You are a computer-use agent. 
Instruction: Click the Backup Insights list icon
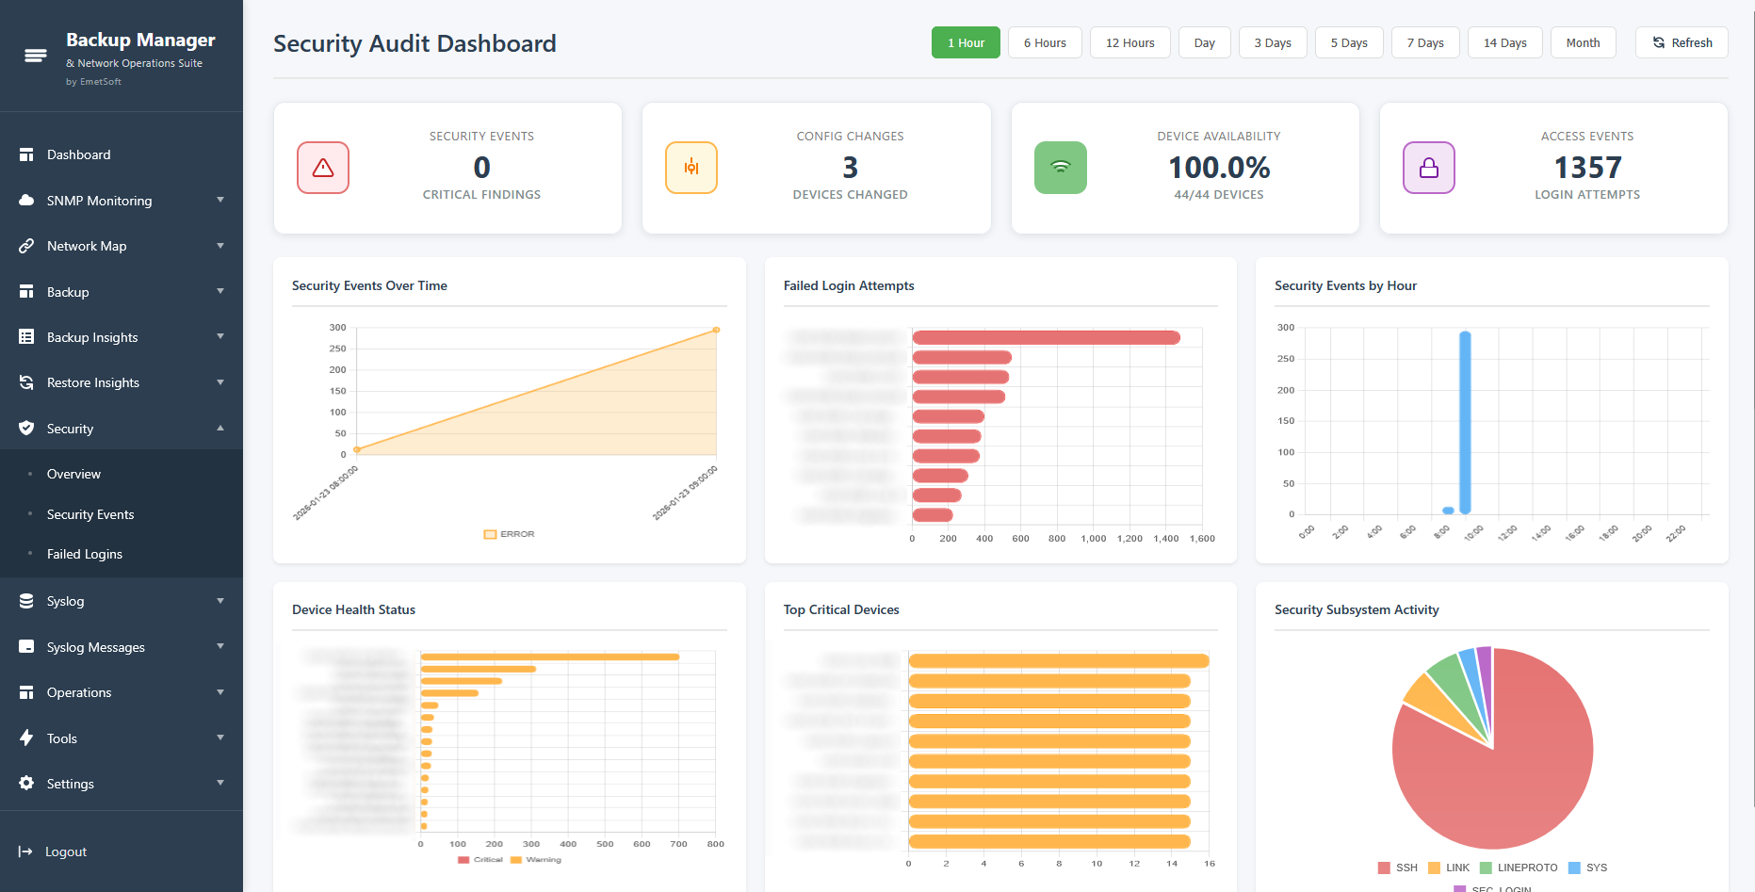point(26,337)
